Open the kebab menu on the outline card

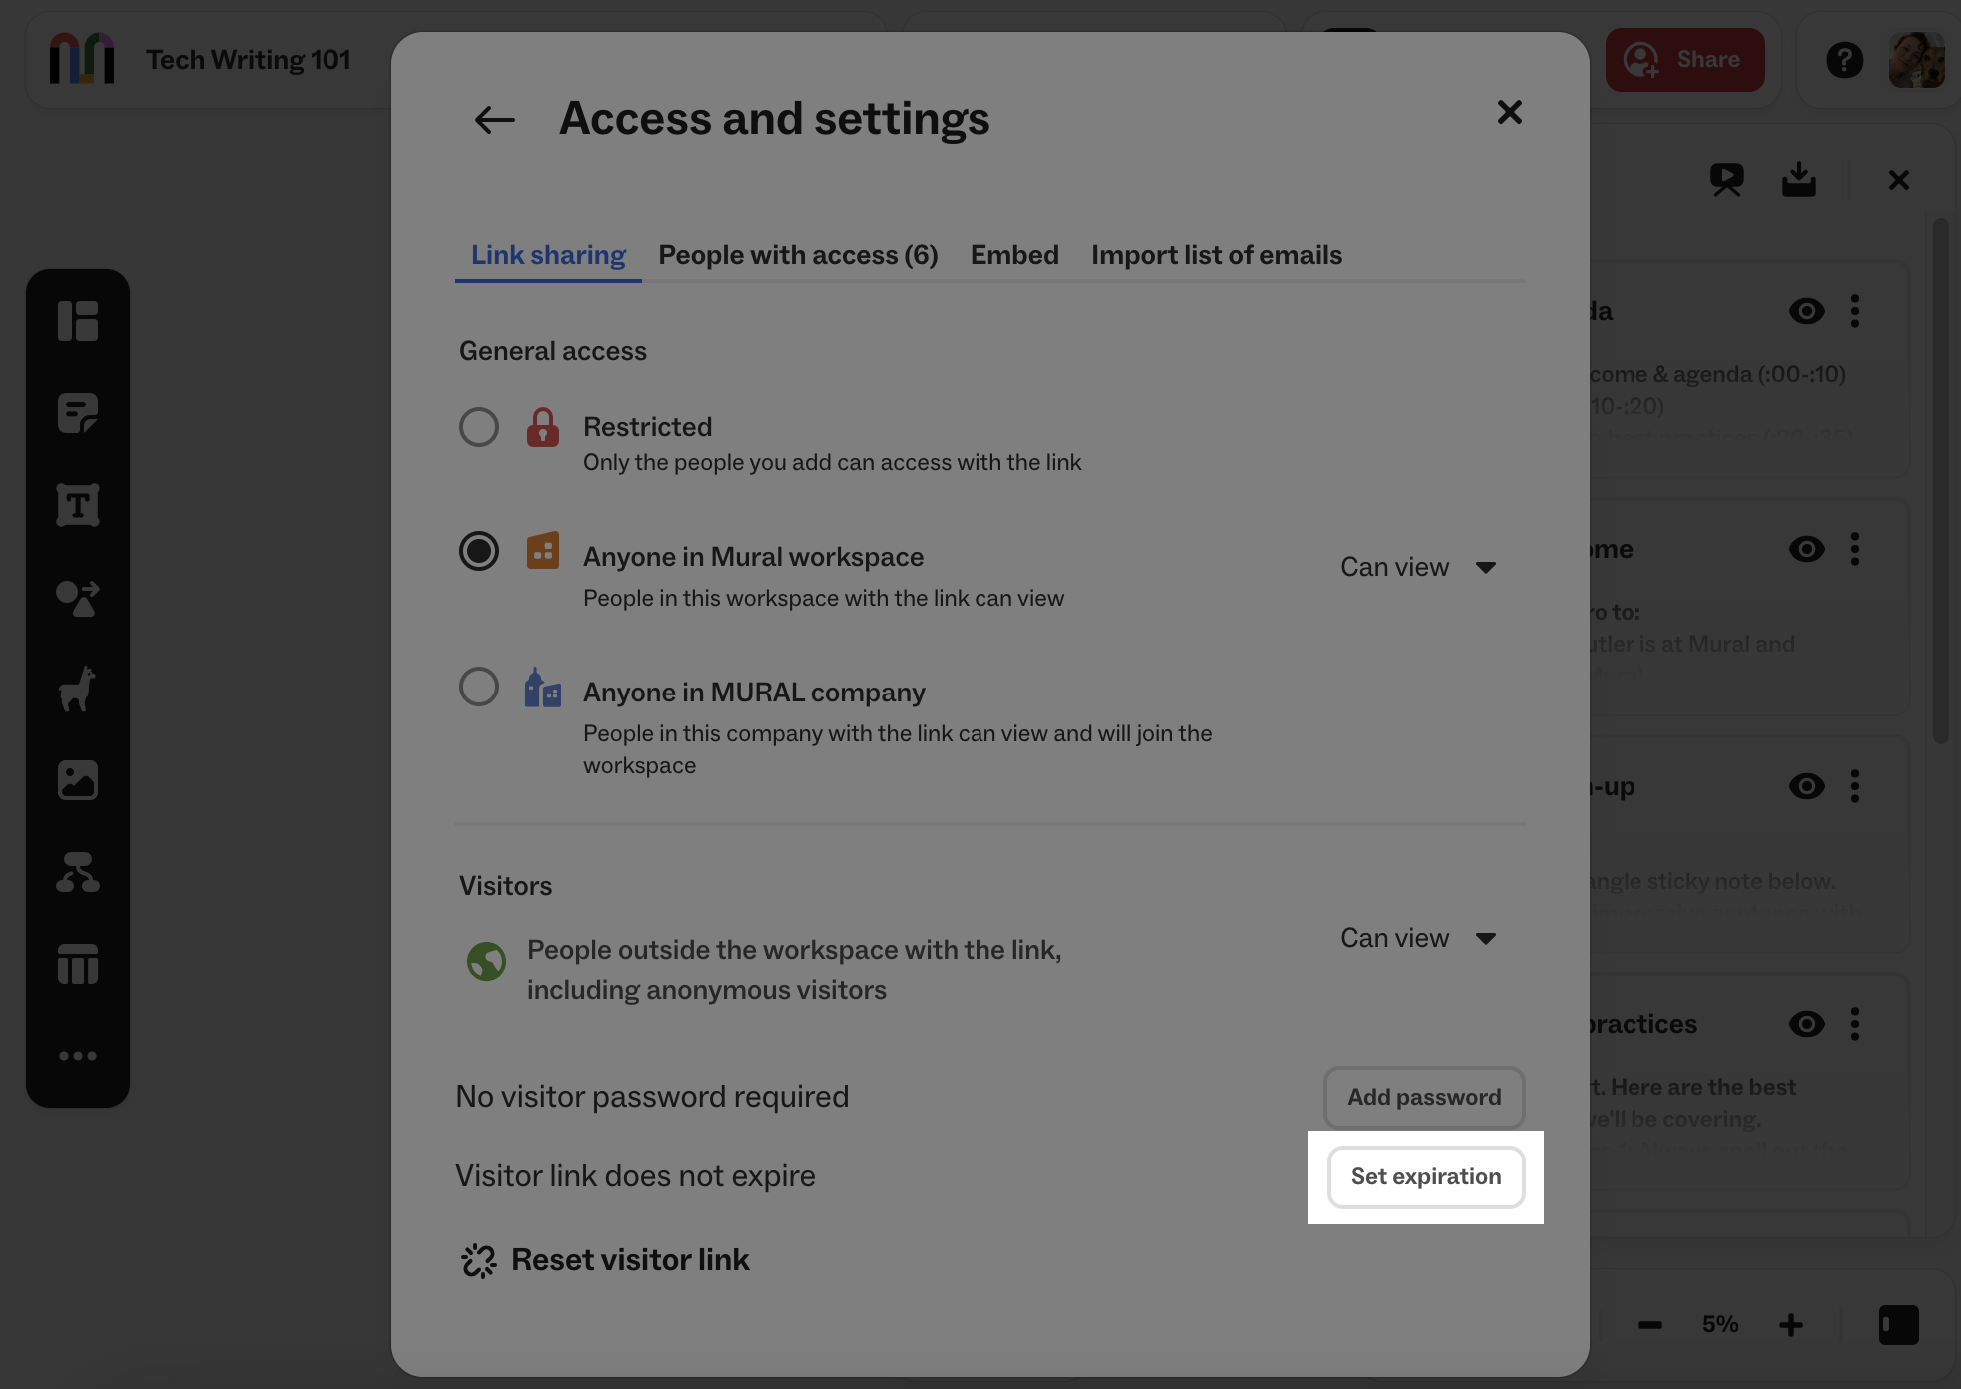[x=1856, y=311]
